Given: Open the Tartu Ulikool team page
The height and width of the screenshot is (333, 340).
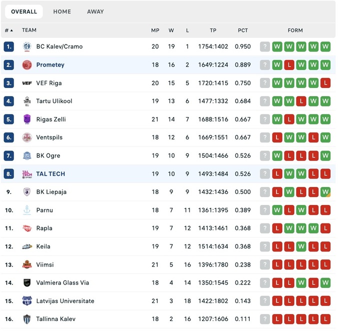Looking at the screenshot, I should tap(54, 101).
